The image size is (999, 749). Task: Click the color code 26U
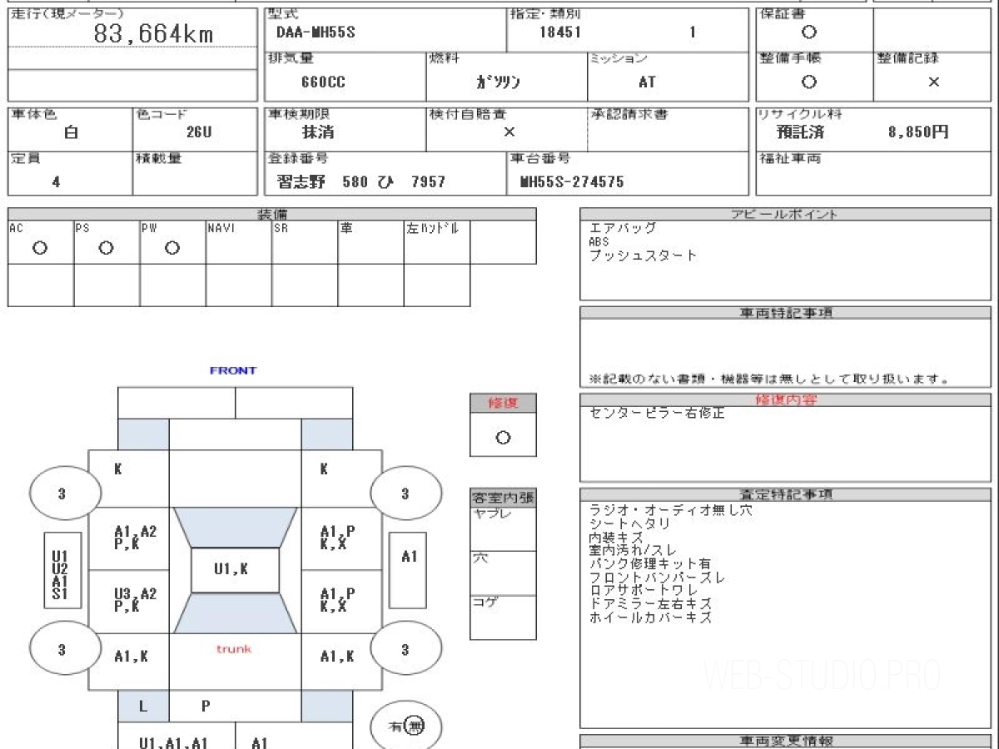[199, 132]
